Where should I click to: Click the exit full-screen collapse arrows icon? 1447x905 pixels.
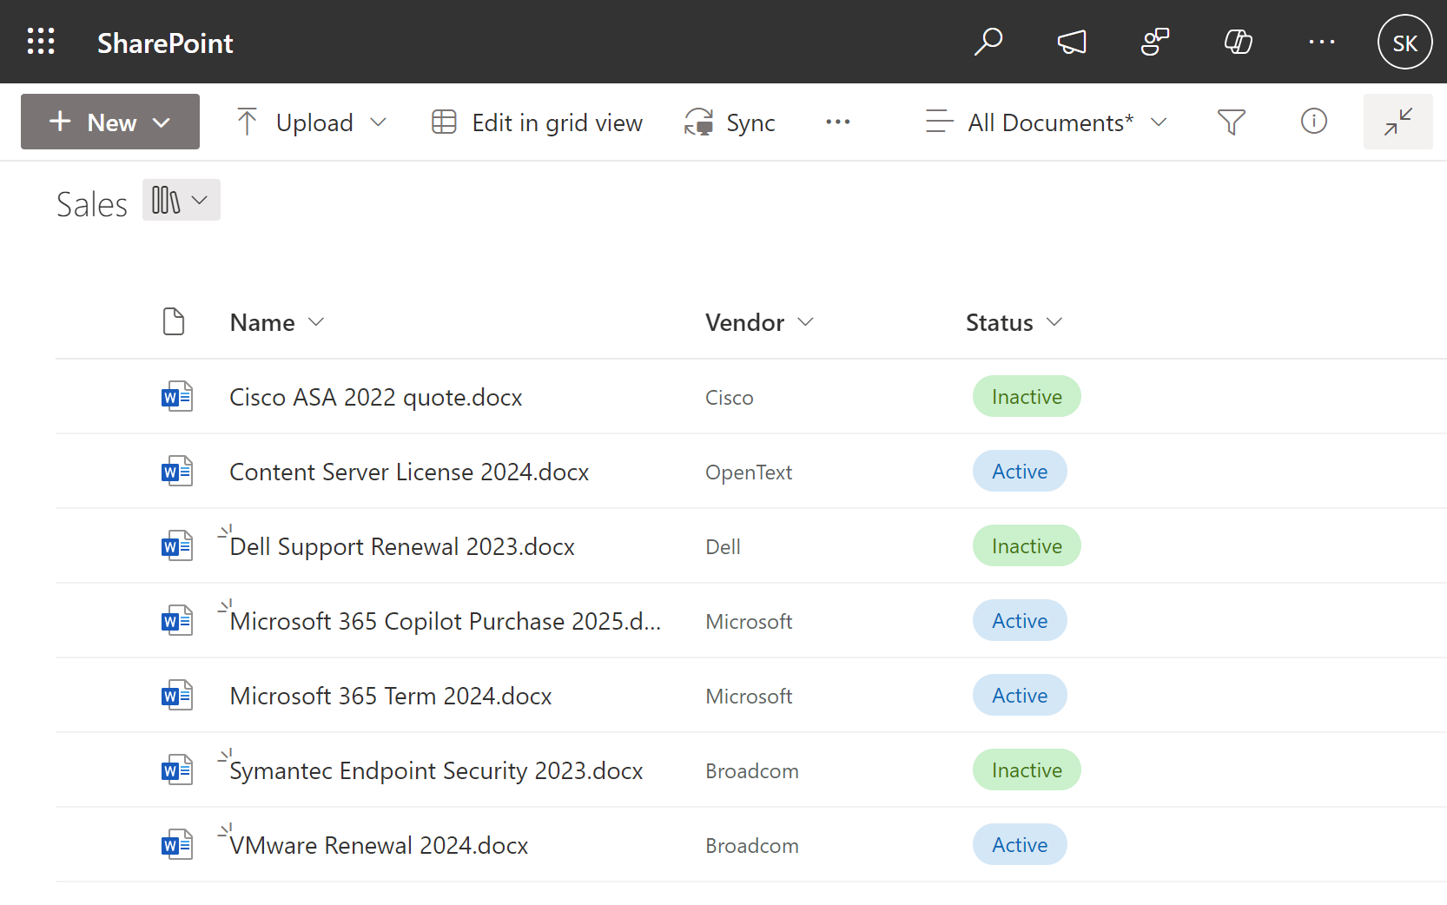point(1398,122)
